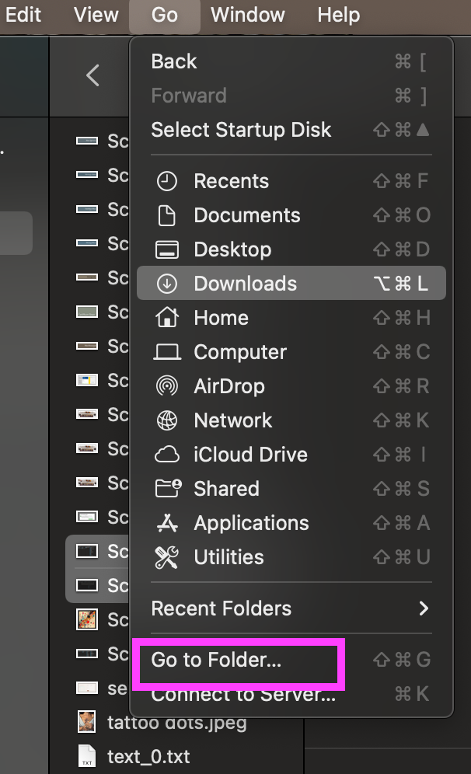The image size is (471, 774).
Task: Open the View menu
Action: tap(96, 15)
